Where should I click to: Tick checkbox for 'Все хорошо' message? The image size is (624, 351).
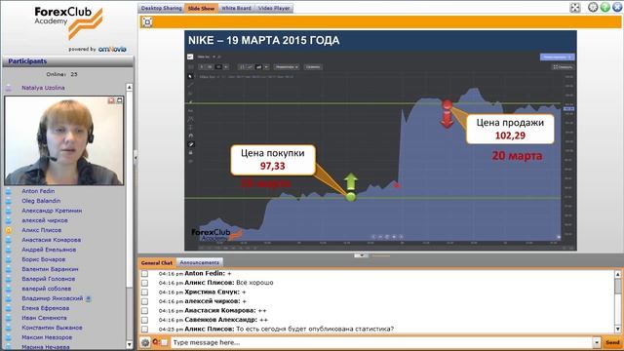point(145,283)
